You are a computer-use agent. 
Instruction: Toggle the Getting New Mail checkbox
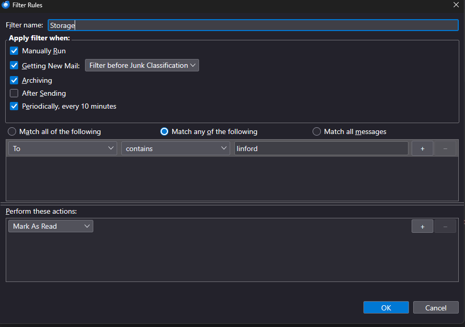14,66
